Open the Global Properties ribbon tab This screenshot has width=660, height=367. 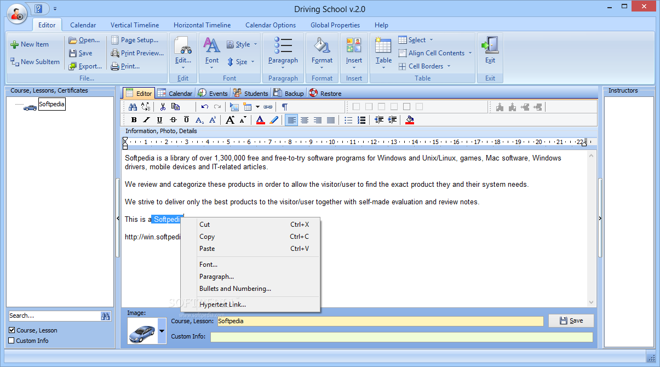335,25
